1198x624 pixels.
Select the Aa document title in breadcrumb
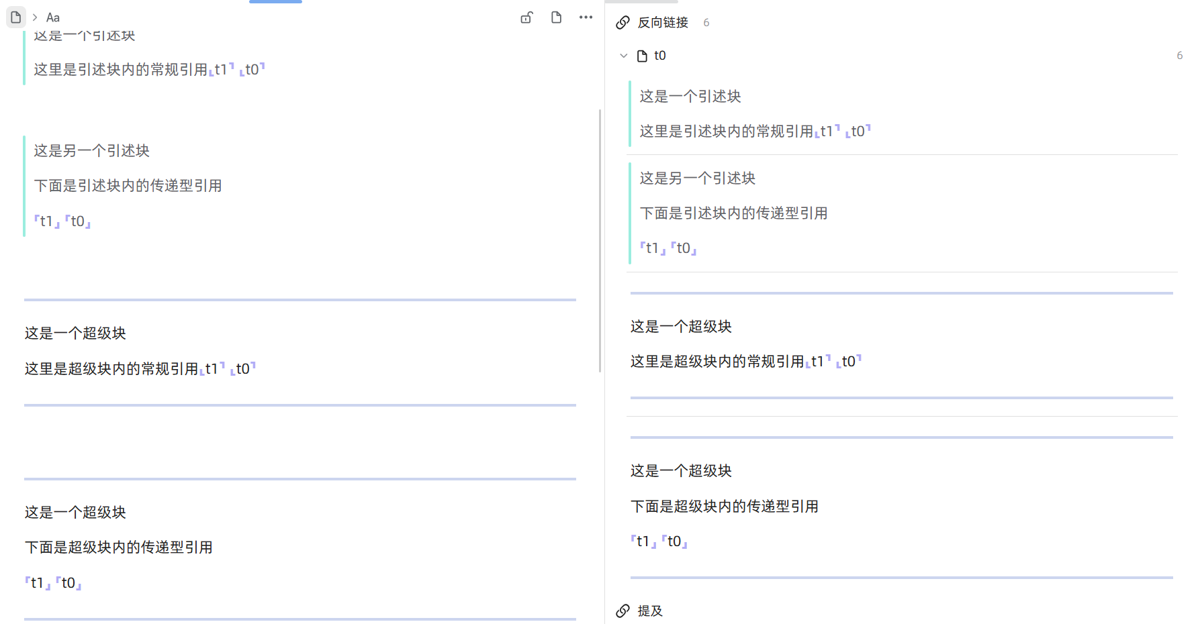[x=53, y=17]
